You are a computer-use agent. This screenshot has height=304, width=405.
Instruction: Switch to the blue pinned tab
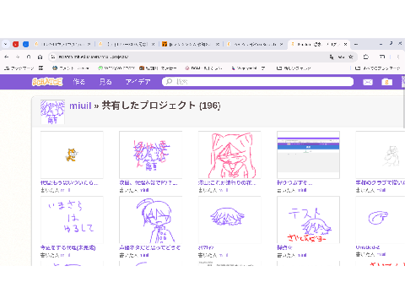pos(25,44)
